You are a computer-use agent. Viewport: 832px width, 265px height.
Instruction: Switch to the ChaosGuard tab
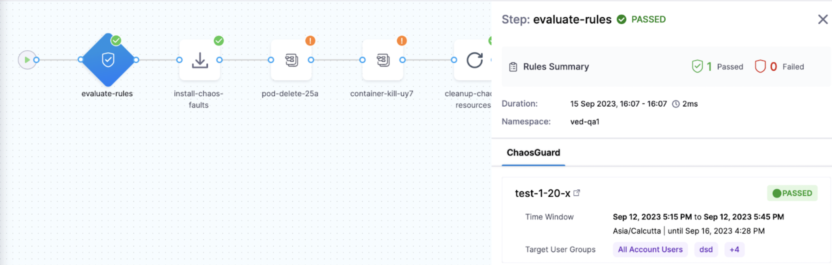pyautogui.click(x=533, y=152)
